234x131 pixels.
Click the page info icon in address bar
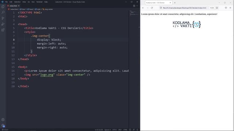[161, 8]
